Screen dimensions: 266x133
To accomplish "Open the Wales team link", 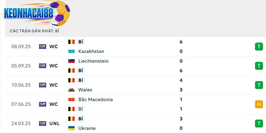I will (85, 90).
